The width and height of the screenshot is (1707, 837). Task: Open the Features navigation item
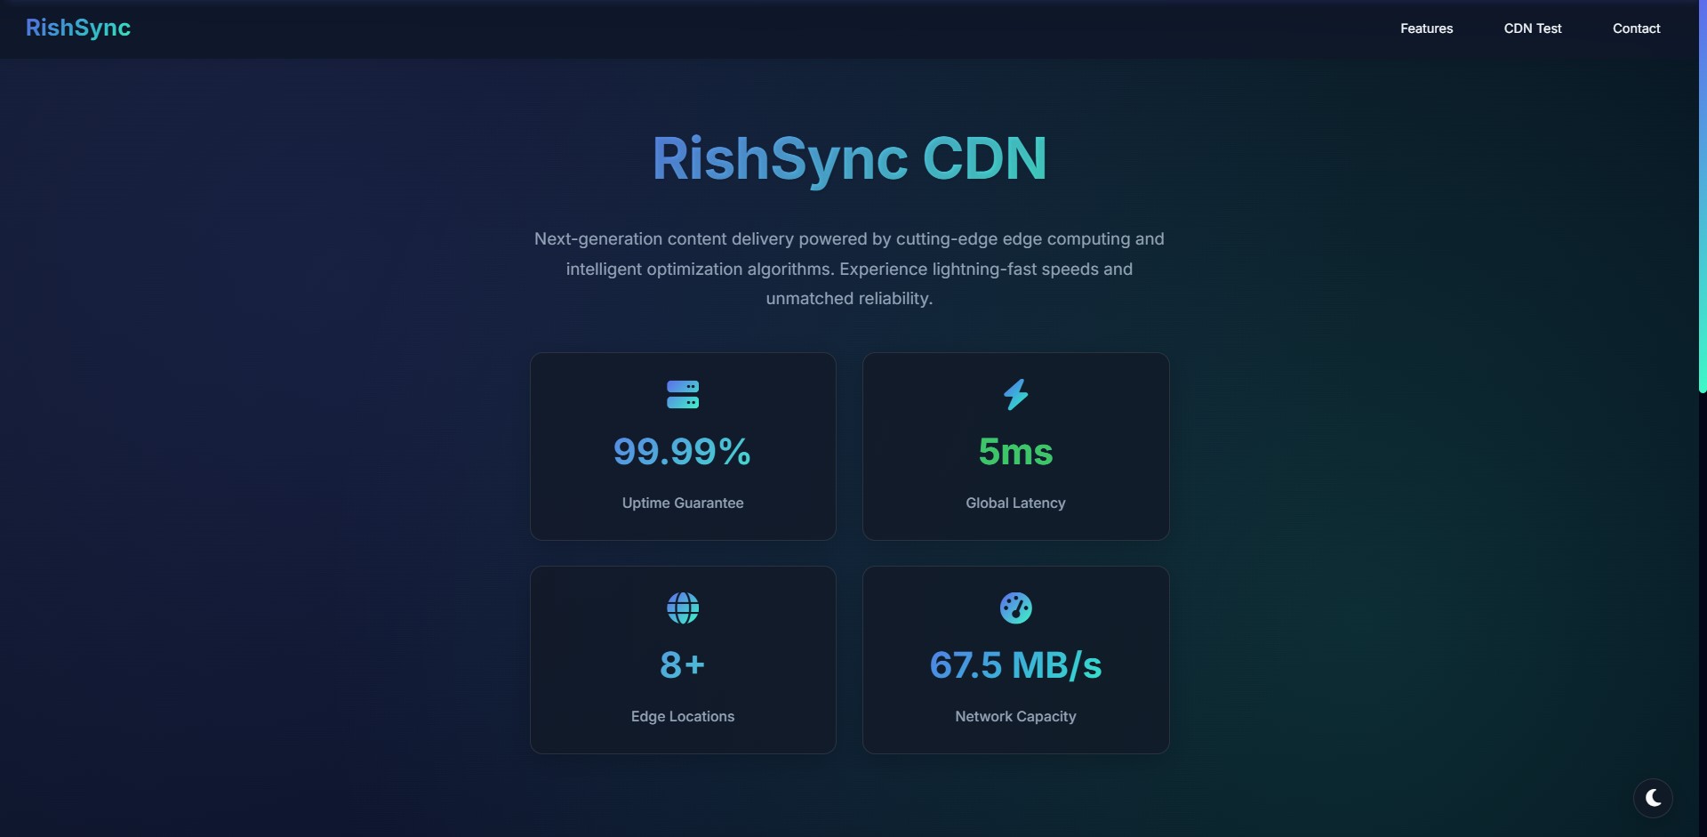[1426, 28]
